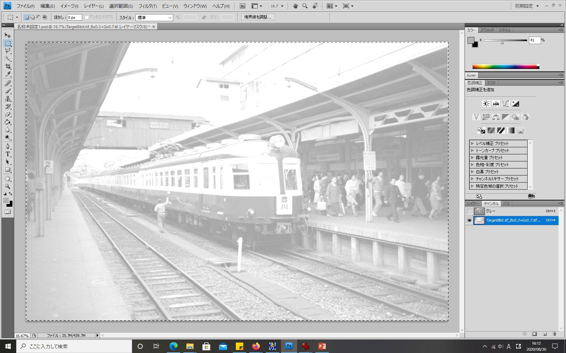
Task: Click the Rotate View tool in the application bar
Action: click(315, 6)
